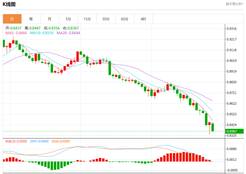The width and height of the screenshot is (246, 174).
Task: Open the 15分 interval tab
Action: [x=87, y=19]
